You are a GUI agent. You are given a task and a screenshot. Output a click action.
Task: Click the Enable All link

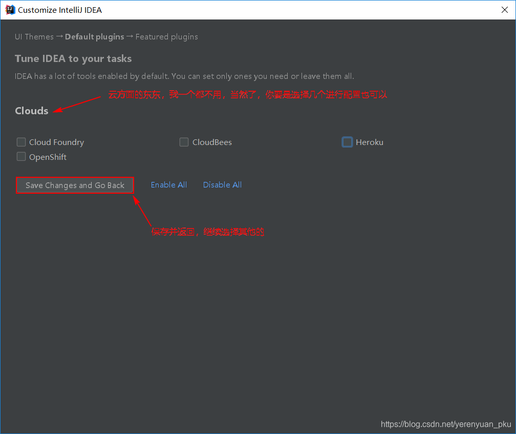(169, 185)
